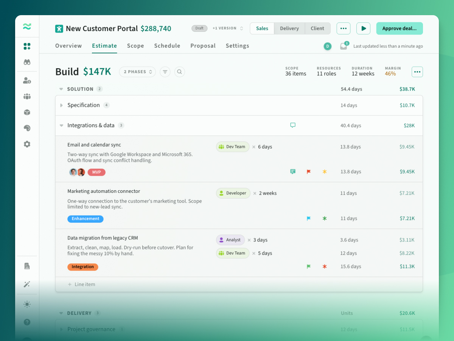This screenshot has height=341, width=454.
Task: Switch to the Schedule tab
Action: pyautogui.click(x=167, y=46)
